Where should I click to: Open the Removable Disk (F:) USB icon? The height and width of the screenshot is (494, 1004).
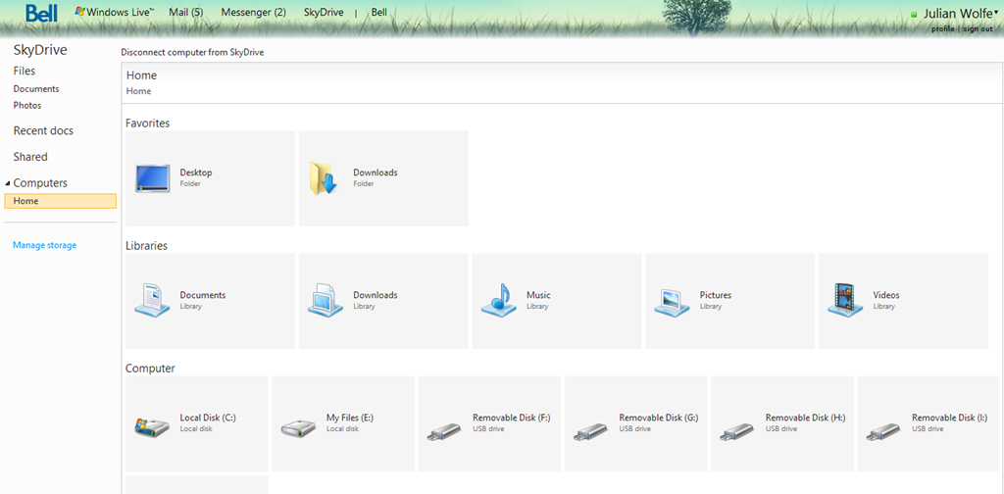pos(444,431)
